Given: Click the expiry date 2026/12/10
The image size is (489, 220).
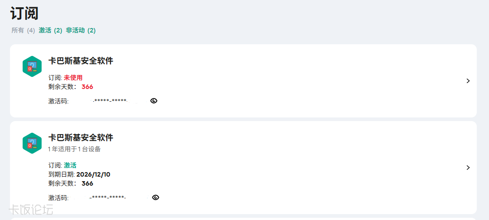Looking at the screenshot, I should point(93,174).
